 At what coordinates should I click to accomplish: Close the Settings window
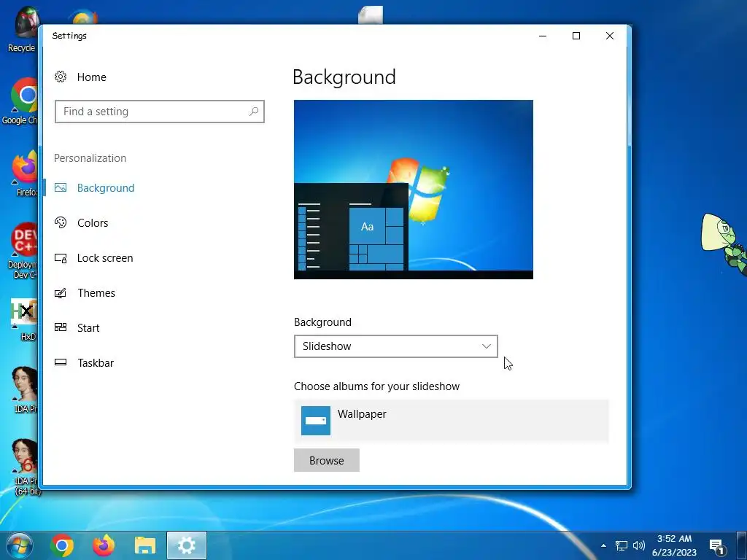click(x=609, y=36)
